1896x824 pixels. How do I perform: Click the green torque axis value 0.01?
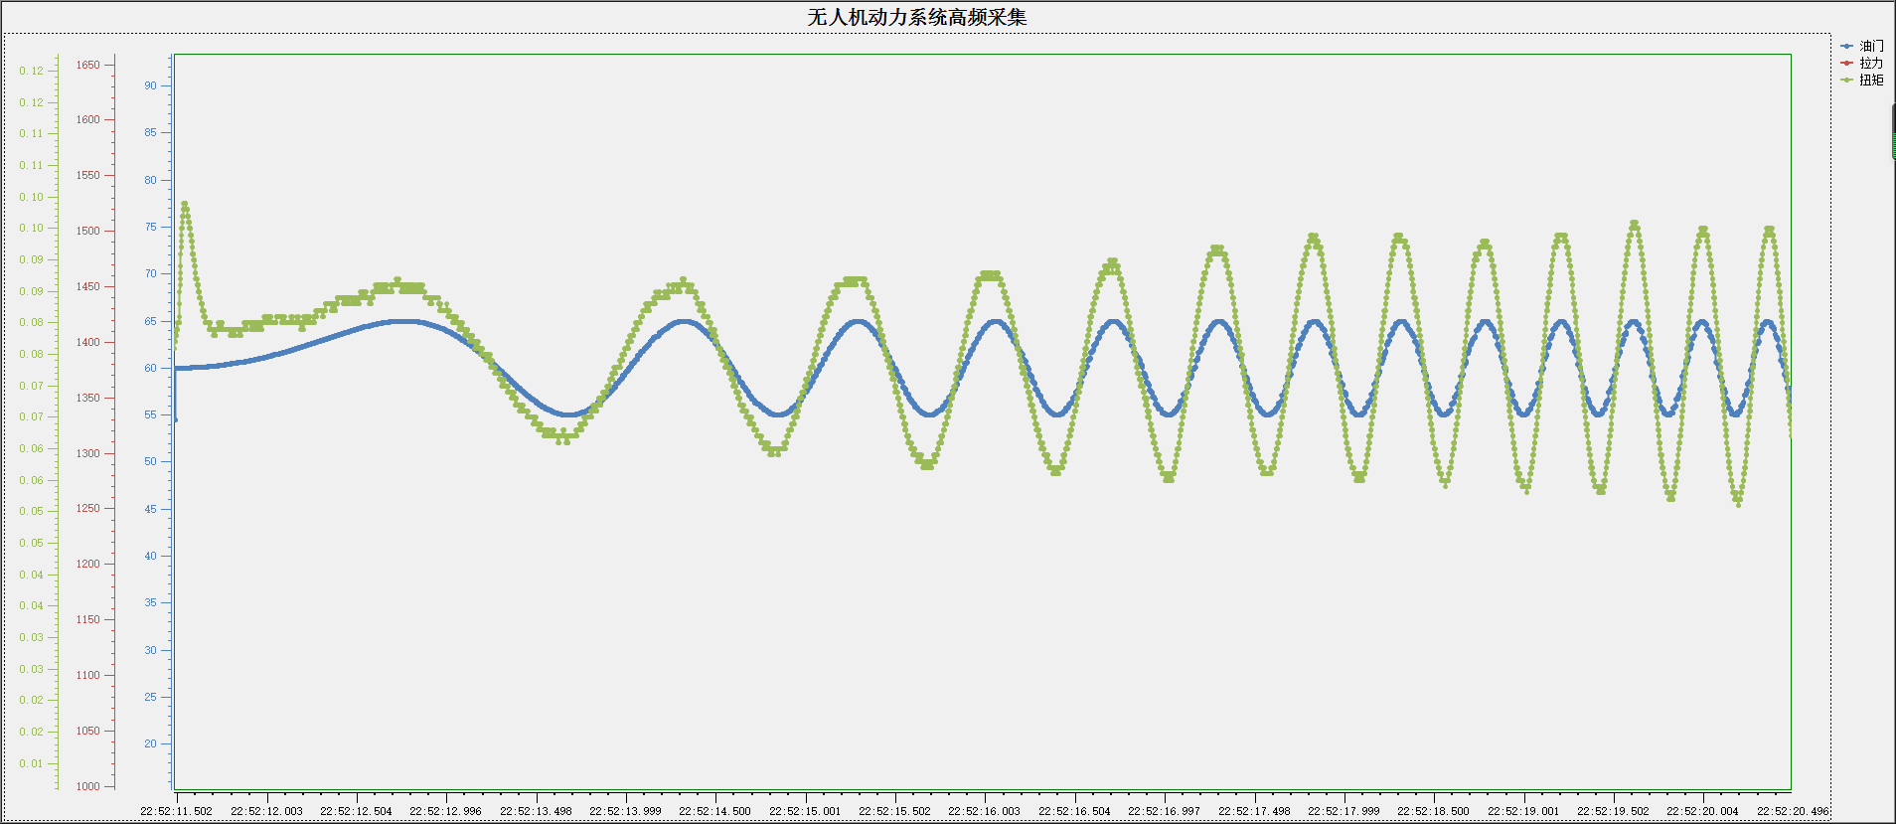(x=31, y=763)
